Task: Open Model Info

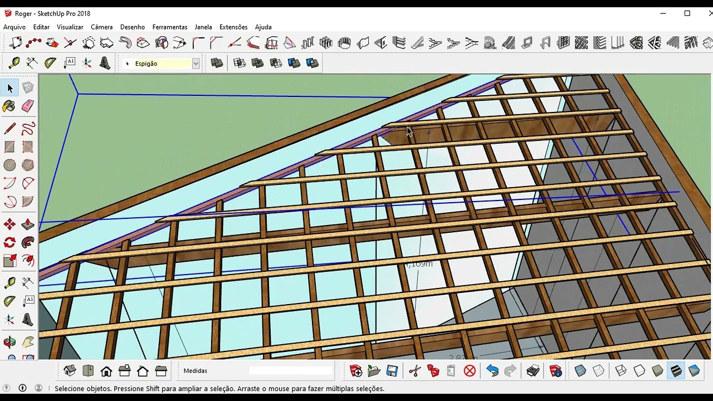Action: pos(555,371)
